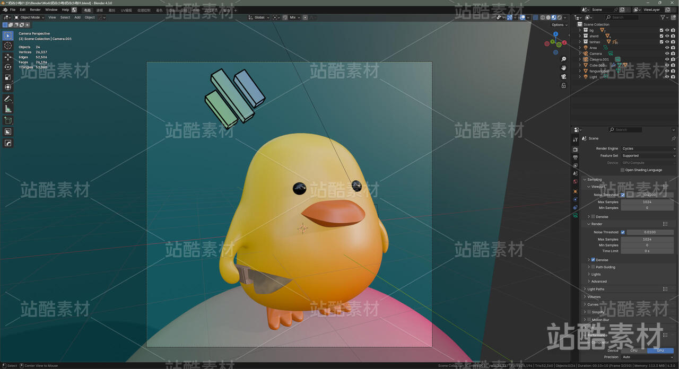Viewport: 679px width, 369px height.
Task: Select GPU compositor device
Action: pyautogui.click(x=660, y=350)
